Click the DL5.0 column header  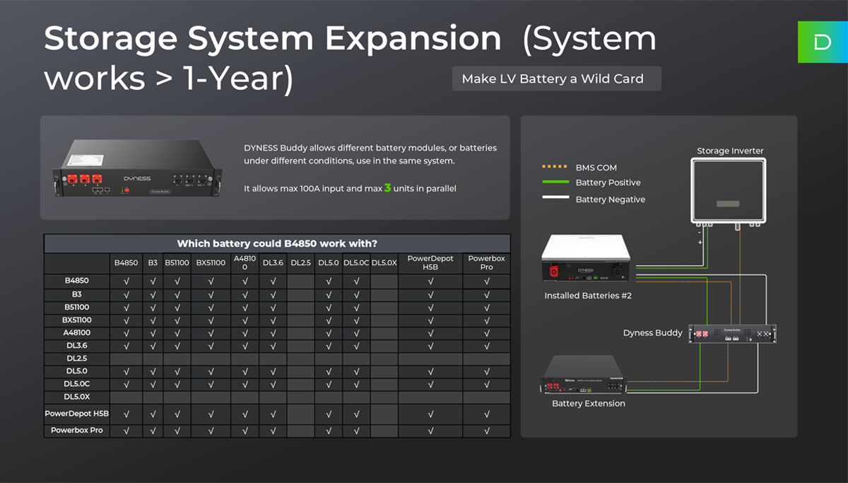pyautogui.click(x=329, y=263)
